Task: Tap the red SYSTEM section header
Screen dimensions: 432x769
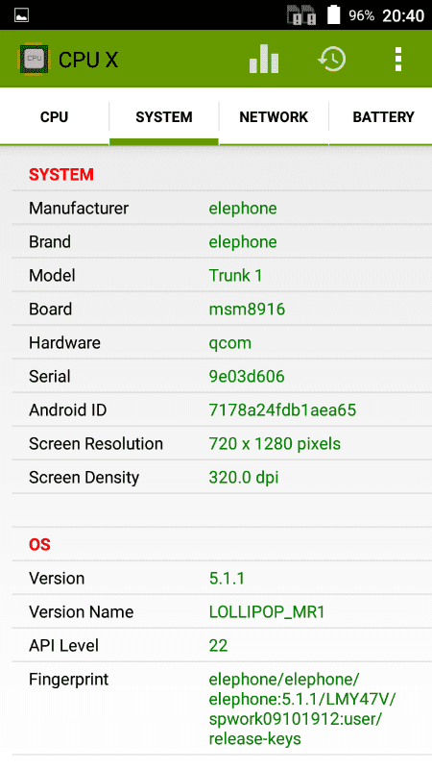Action: coord(61,175)
